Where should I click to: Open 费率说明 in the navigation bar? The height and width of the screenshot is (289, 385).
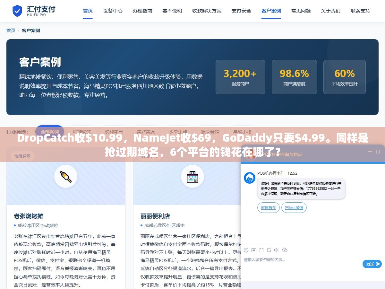[172, 11]
